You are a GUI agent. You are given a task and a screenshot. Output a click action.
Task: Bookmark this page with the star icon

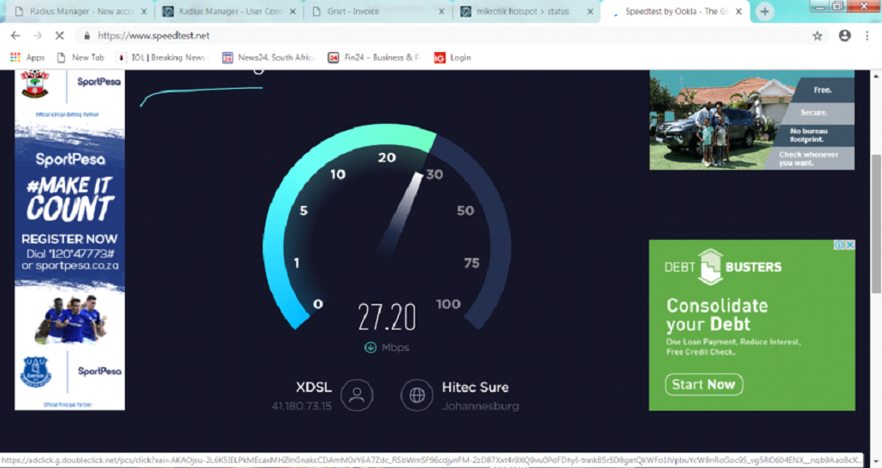tap(817, 36)
